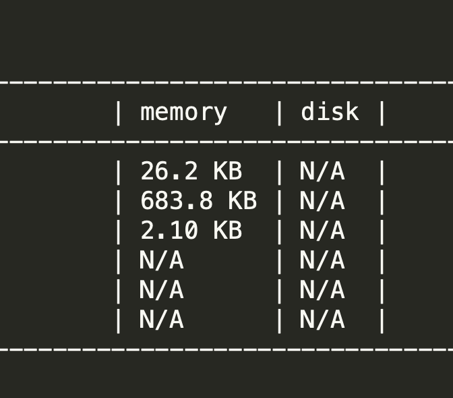
Task: Click the dashed border at the table bottom
Action: click(x=227, y=350)
